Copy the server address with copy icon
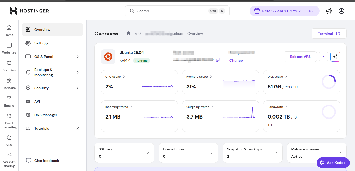355x171 pixels. tap(218, 60)
